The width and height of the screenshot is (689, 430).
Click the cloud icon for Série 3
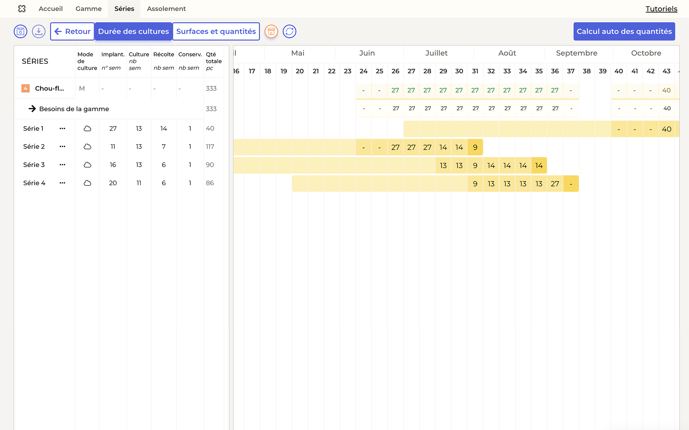87,165
